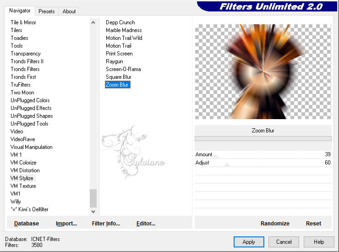Choose the Zoom Blur filter
Screen dimensions: 339x252
coord(118,85)
